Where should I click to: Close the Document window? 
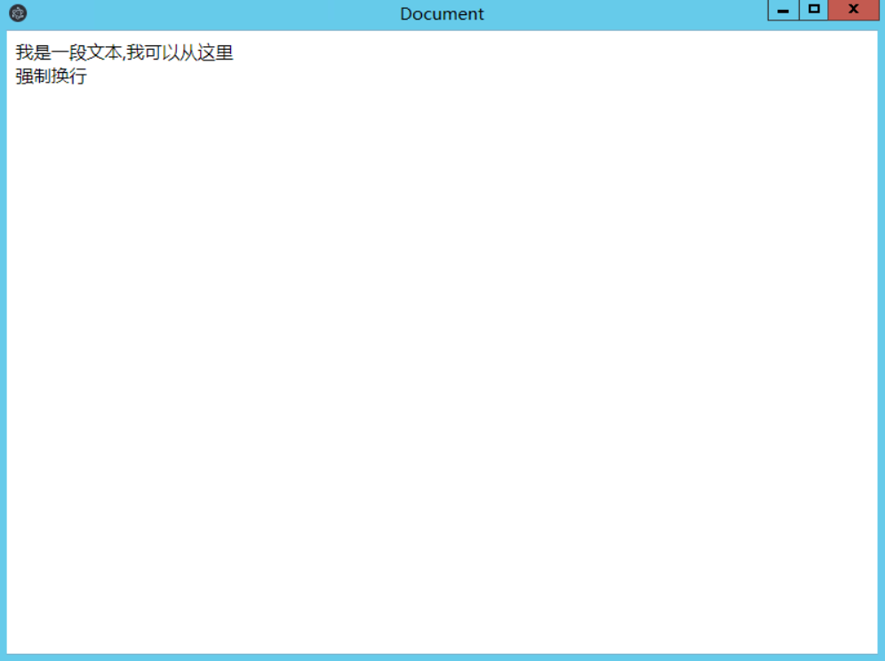tap(853, 10)
